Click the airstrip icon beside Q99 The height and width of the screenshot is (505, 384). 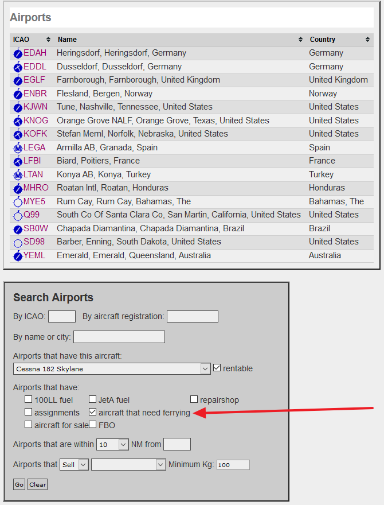(18, 215)
